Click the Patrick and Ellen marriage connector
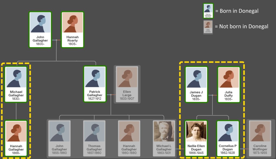Viewport: 276px width, 159px height. click(x=111, y=95)
